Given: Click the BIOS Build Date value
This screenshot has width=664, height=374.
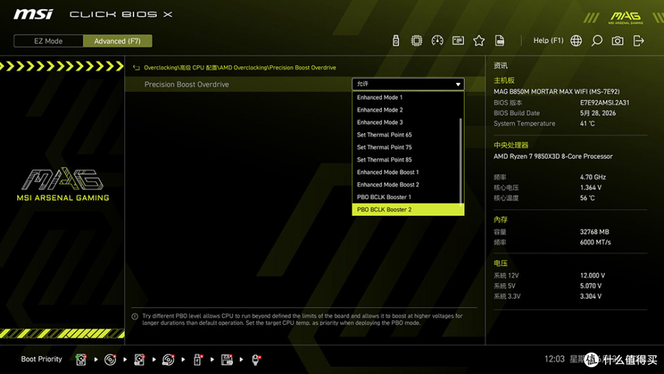Looking at the screenshot, I should pos(598,113).
